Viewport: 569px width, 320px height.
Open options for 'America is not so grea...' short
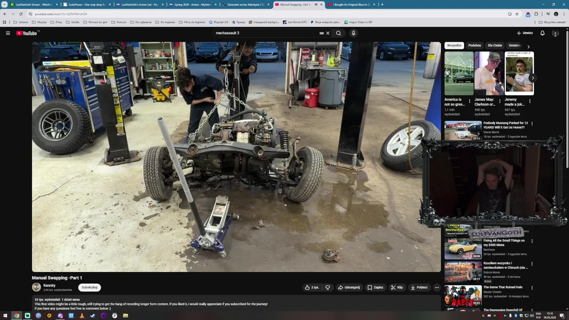(x=470, y=101)
